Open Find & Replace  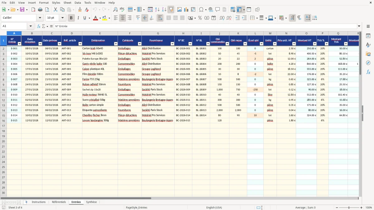pyautogui.click(x=115, y=10)
